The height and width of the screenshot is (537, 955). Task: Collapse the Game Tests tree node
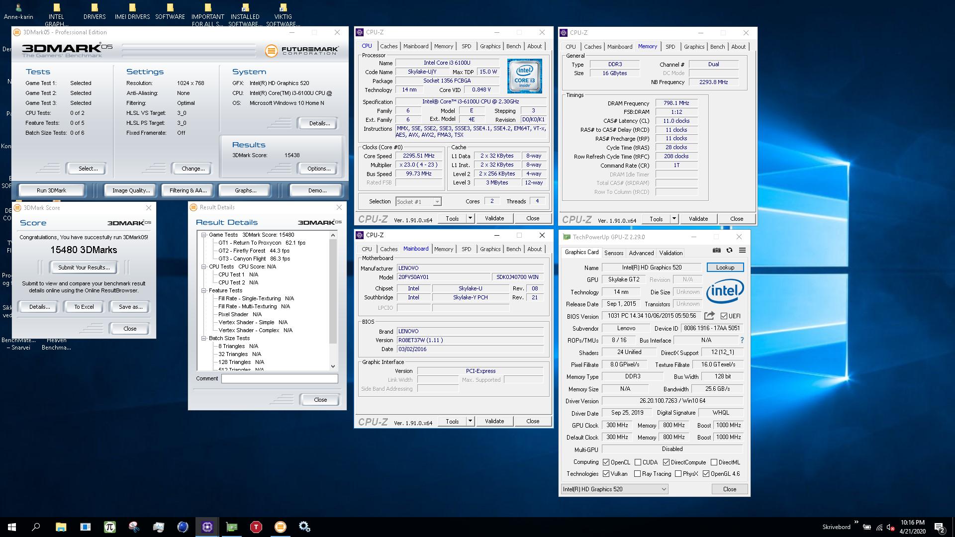(203, 235)
